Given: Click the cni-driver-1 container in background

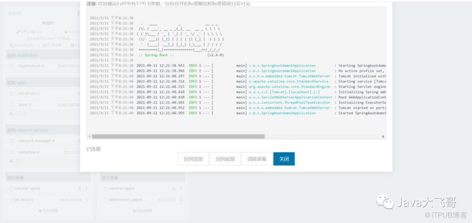Looking at the screenshot, I should [28, 94].
